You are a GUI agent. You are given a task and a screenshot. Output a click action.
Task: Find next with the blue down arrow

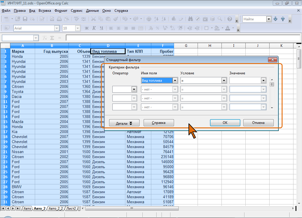tap(275, 19)
